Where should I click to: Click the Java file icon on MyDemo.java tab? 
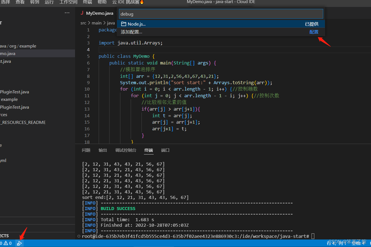click(x=82, y=13)
